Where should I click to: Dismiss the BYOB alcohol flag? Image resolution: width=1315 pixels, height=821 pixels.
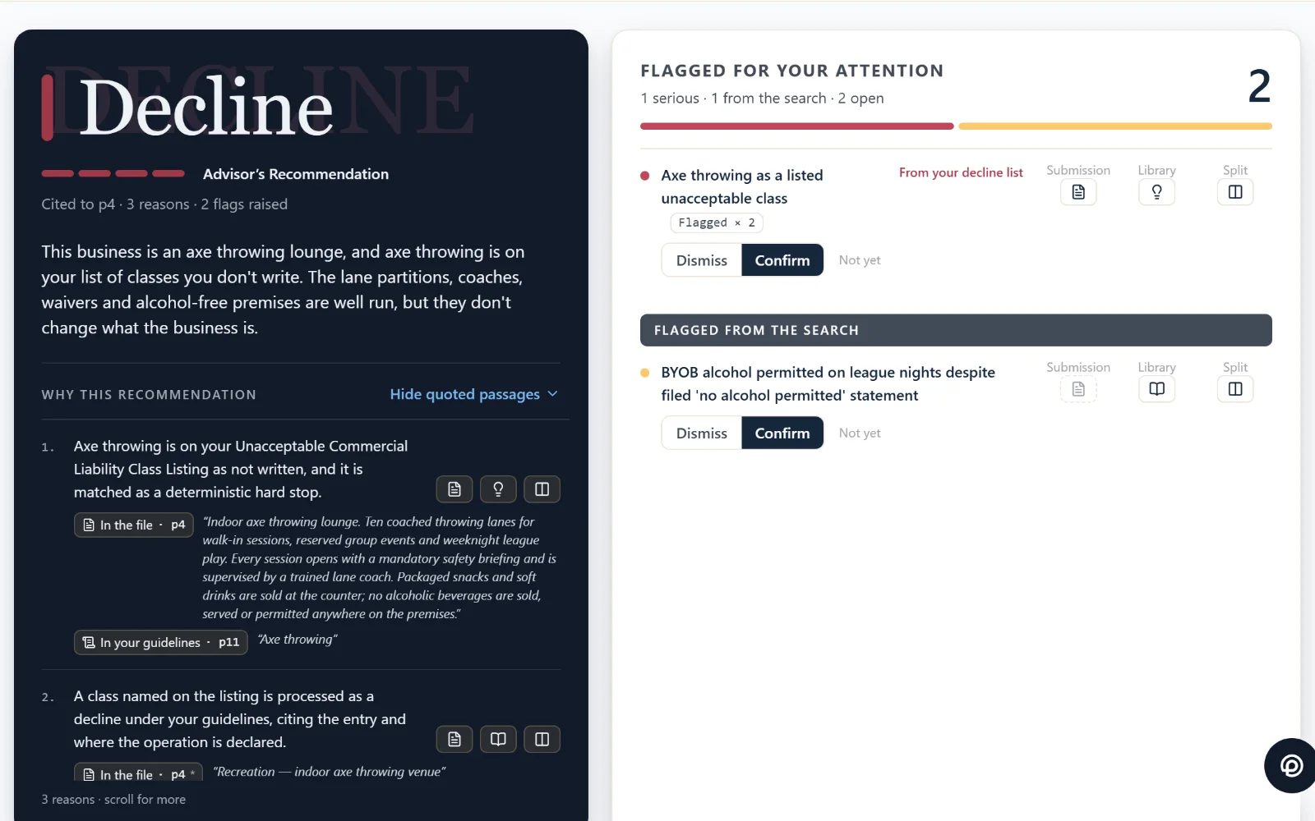tap(702, 433)
